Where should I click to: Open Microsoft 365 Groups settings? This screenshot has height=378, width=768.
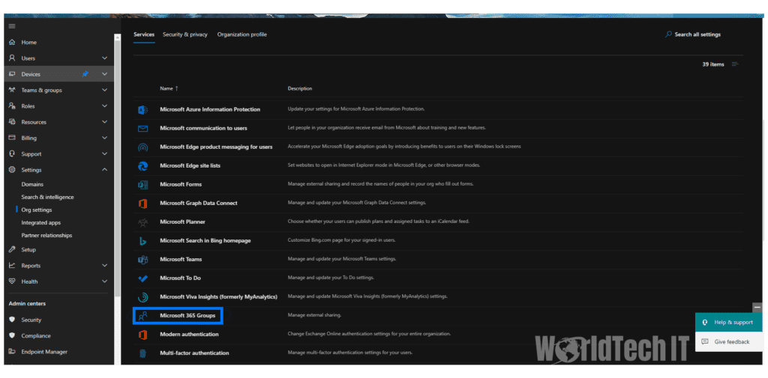pos(187,316)
